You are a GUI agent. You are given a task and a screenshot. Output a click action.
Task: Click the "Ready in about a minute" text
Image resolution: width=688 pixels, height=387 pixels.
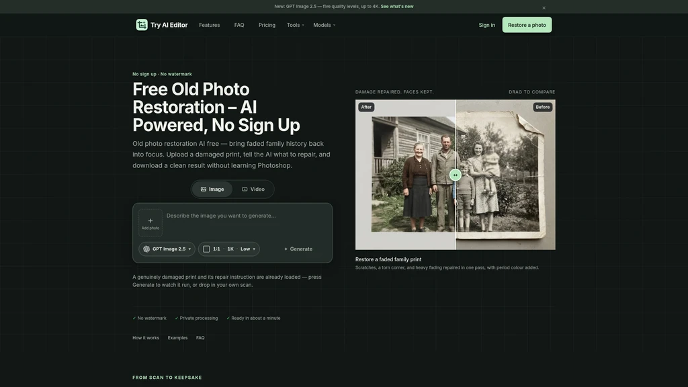pos(256,318)
